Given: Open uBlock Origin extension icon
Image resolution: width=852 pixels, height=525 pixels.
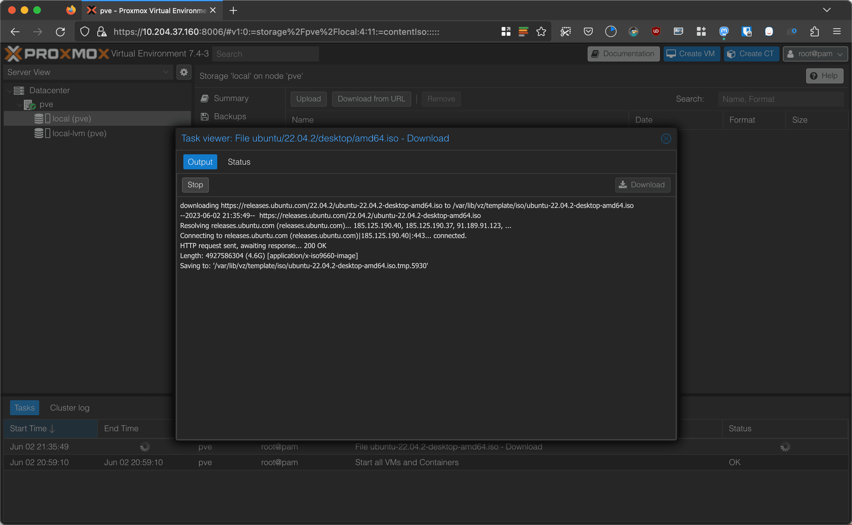Looking at the screenshot, I should (x=656, y=32).
